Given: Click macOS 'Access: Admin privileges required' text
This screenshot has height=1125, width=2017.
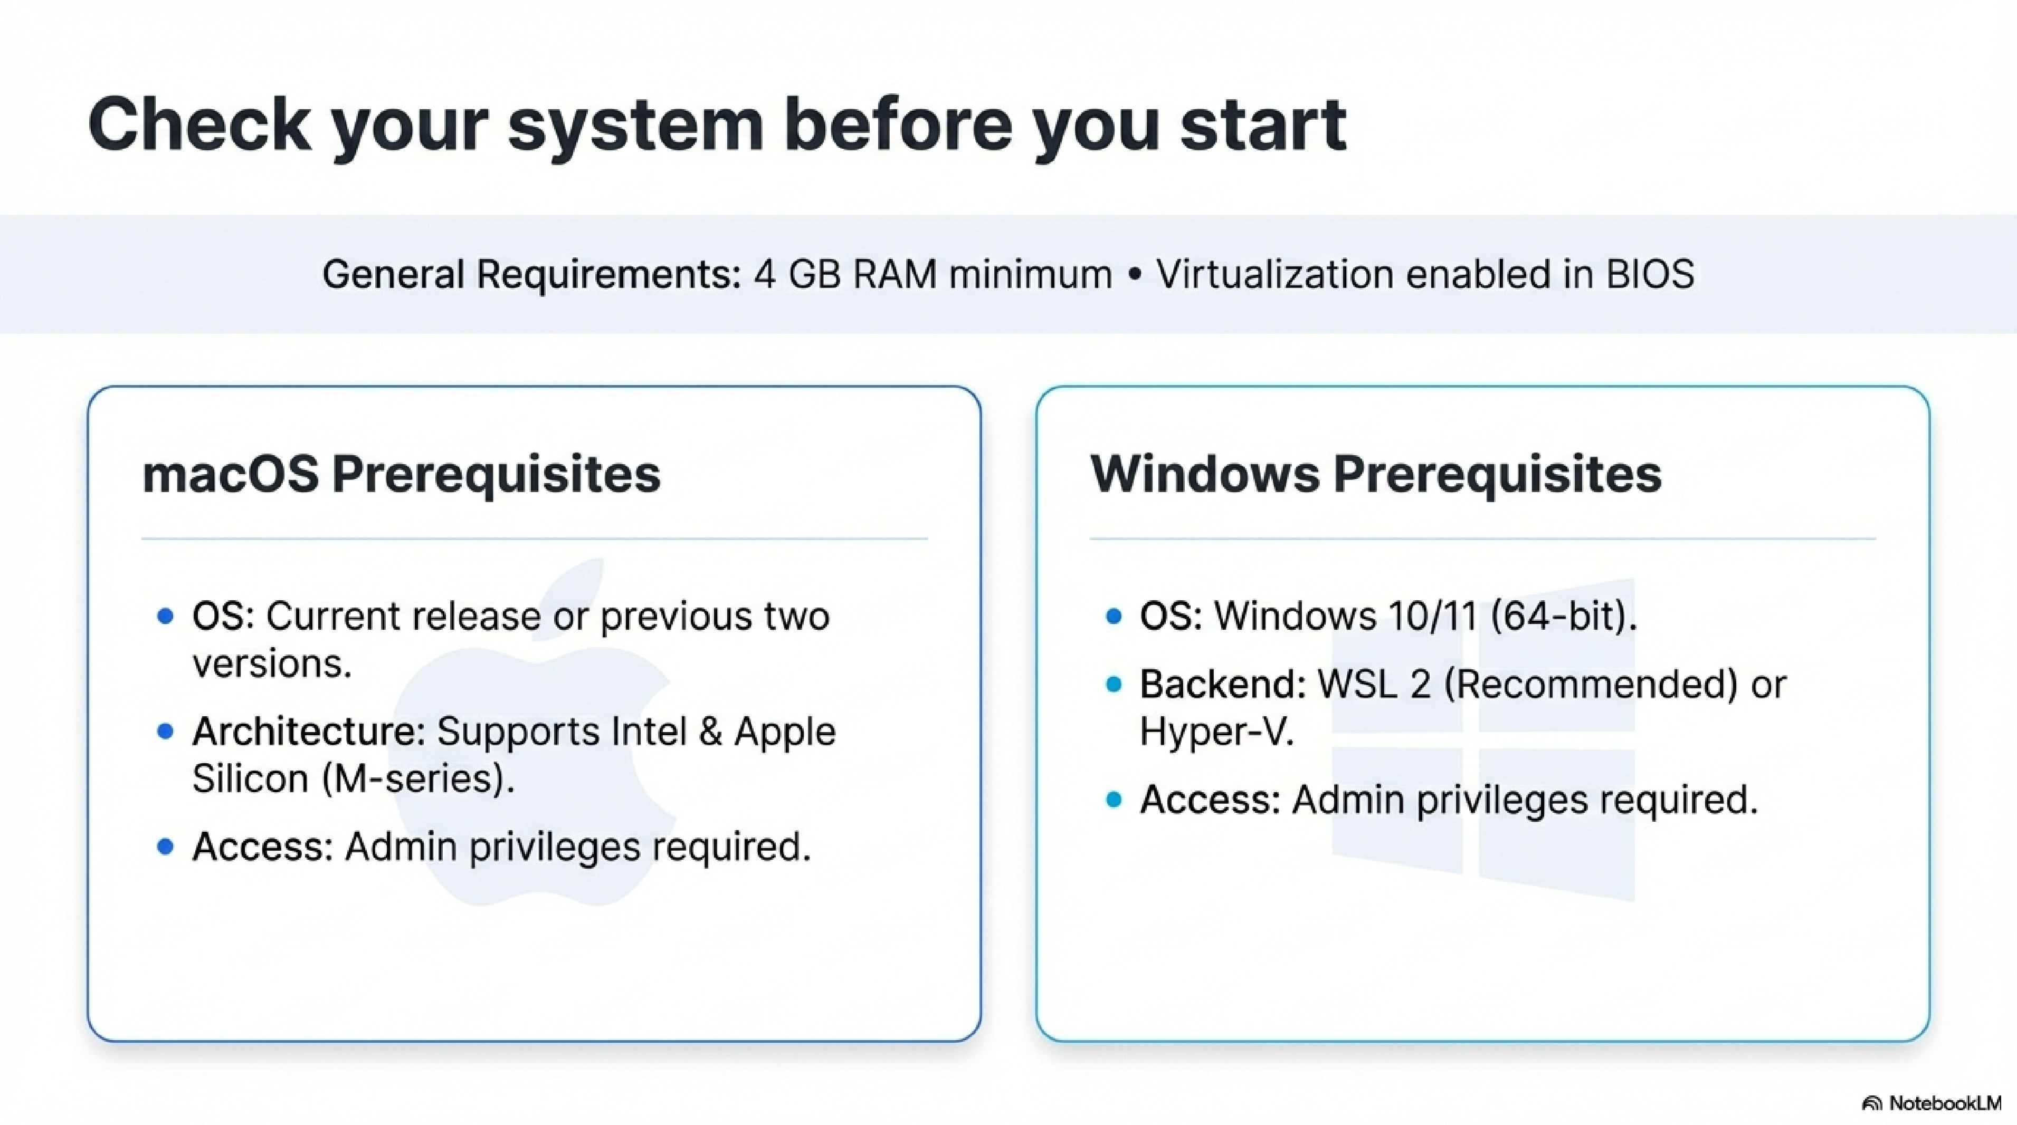Looking at the screenshot, I should click(x=501, y=847).
